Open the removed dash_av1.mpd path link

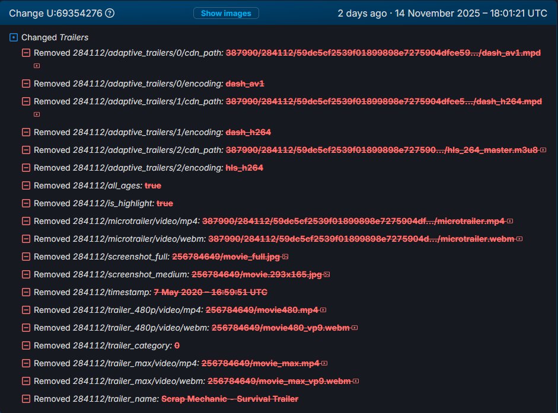click(x=383, y=53)
